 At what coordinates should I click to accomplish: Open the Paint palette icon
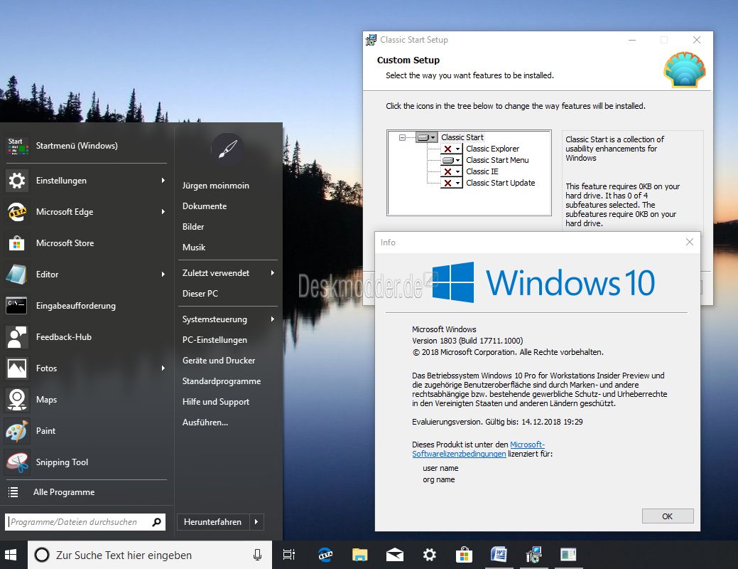(18, 431)
